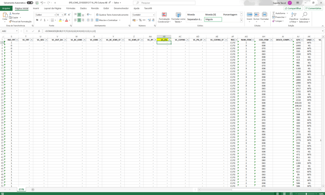Open Localizar e Selecionar

point(304,17)
